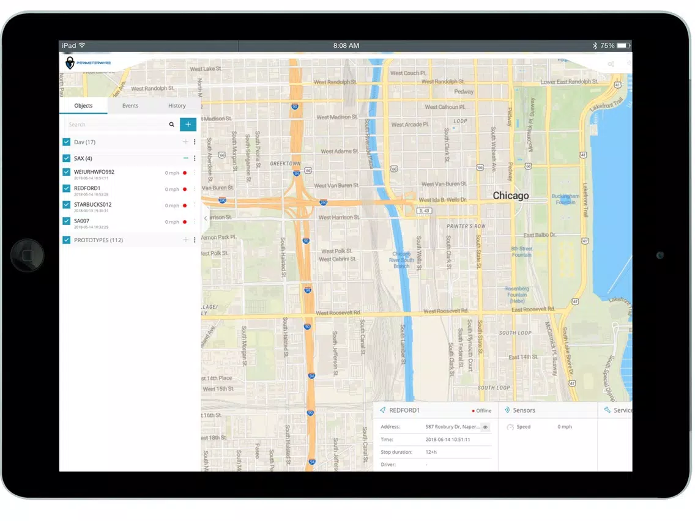Image resolution: width=695 pixels, height=521 pixels.
Task: Expand the PROTOTYPES group with plus icon
Action: coord(185,240)
